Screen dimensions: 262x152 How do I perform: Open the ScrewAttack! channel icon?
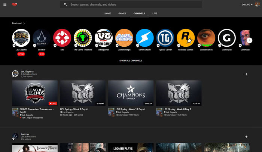point(144,38)
